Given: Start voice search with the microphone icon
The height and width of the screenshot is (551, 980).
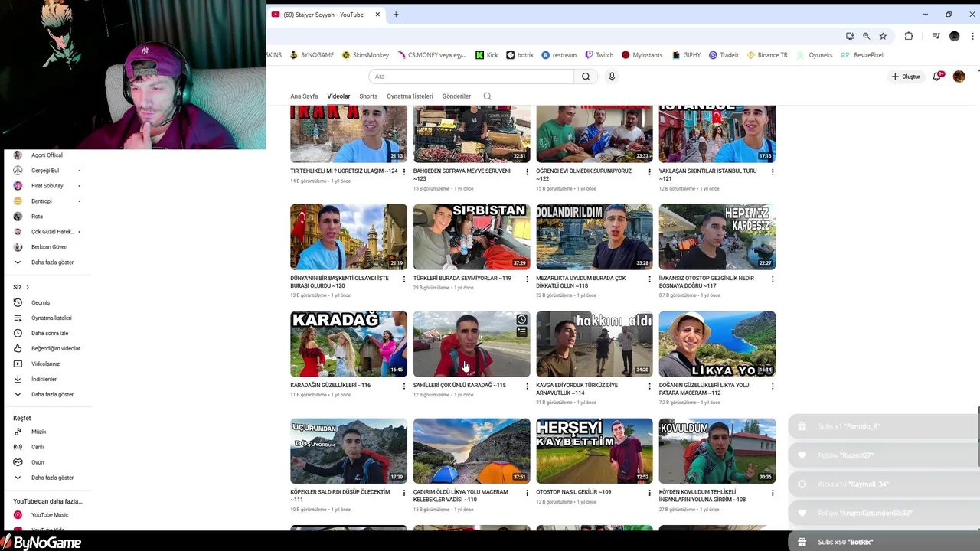Looking at the screenshot, I should point(612,77).
